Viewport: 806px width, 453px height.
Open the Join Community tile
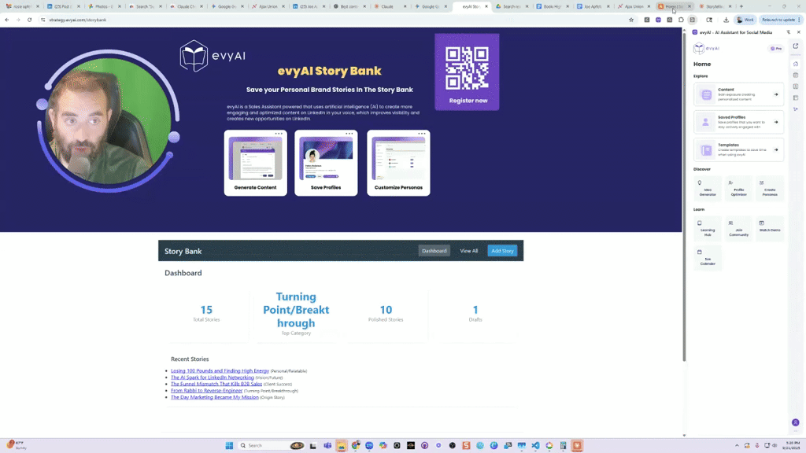coord(738,229)
